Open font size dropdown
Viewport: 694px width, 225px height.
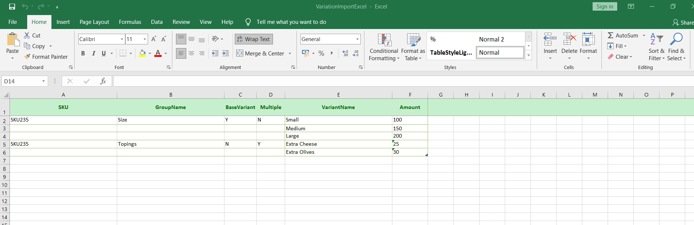tap(145, 39)
